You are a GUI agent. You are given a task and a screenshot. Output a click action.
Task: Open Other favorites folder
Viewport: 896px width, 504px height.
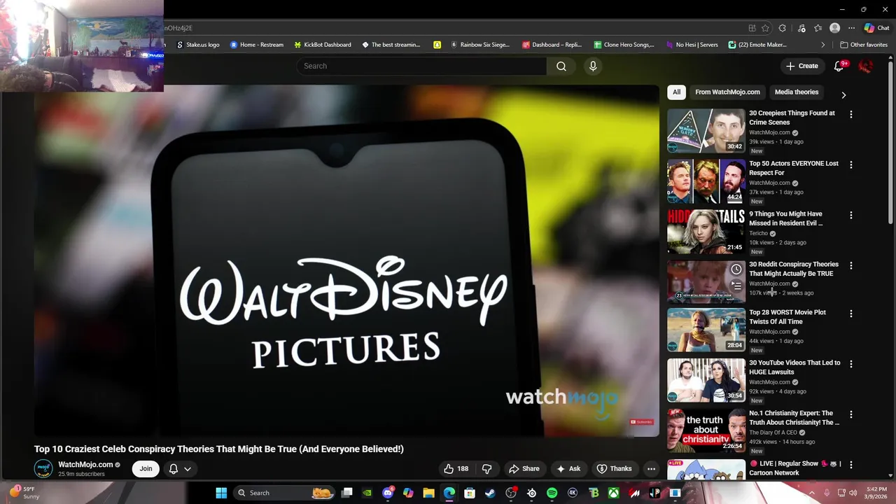864,45
